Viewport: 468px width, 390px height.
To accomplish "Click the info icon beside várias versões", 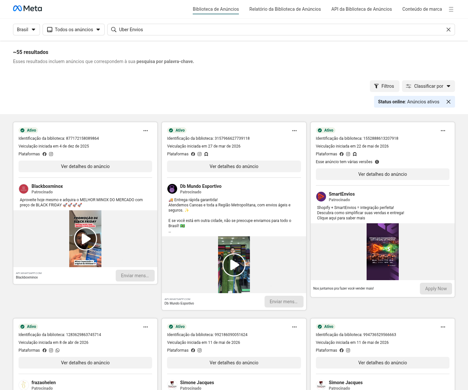I will pyautogui.click(x=377, y=162).
